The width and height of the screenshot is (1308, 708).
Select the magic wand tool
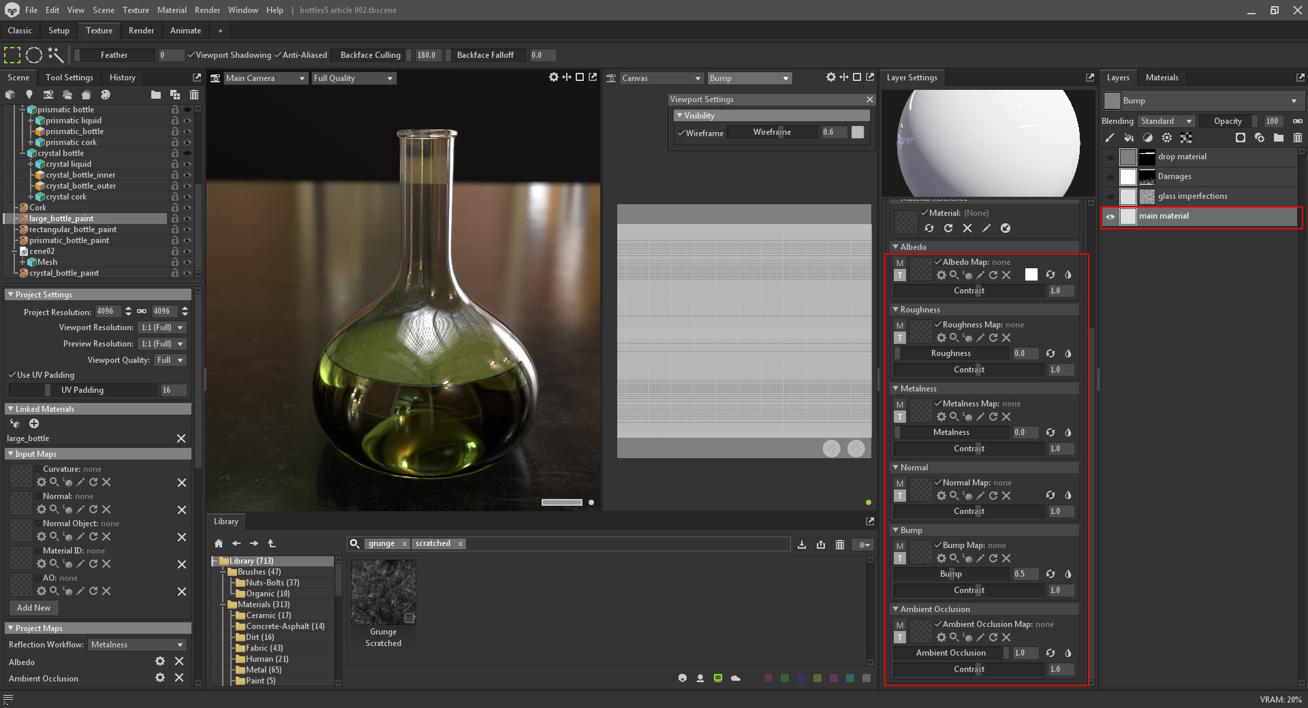point(56,55)
